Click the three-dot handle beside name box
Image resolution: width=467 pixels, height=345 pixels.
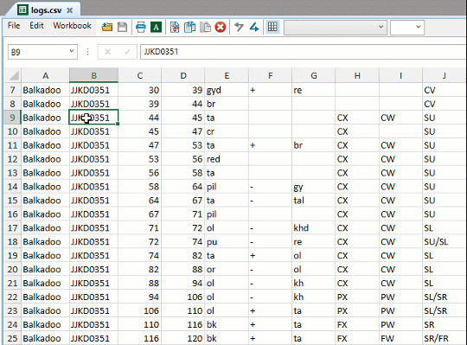point(87,52)
